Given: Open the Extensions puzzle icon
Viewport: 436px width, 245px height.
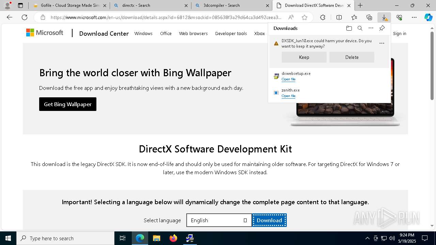Looking at the screenshot, I should click(323, 17).
